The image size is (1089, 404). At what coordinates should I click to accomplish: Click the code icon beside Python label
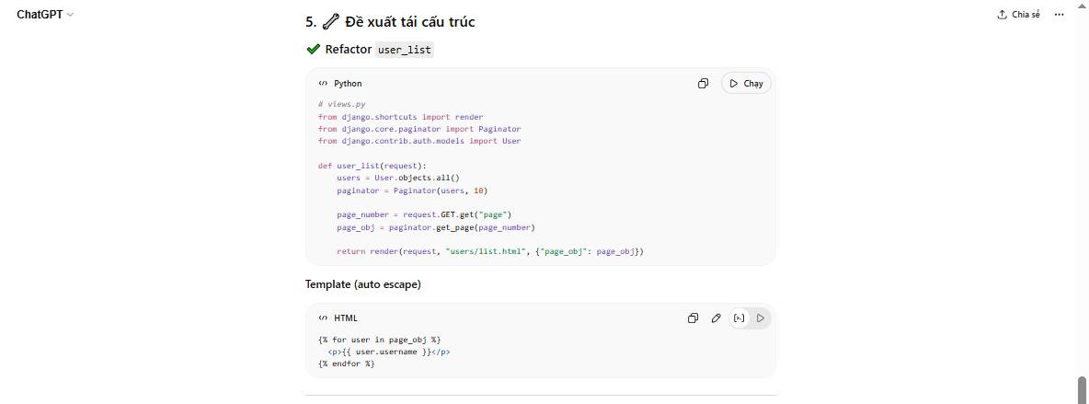click(x=323, y=84)
